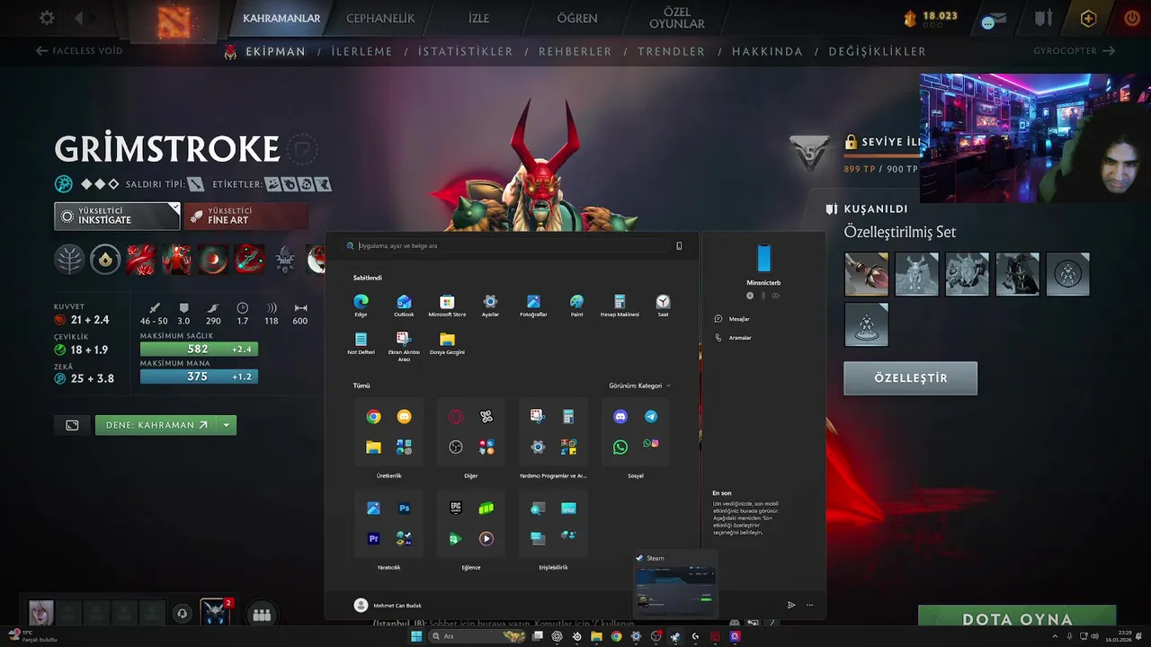Viewport: 1151px width, 647px height.
Task: Open the Steam taskbar preview thumbnail
Action: [x=674, y=584]
